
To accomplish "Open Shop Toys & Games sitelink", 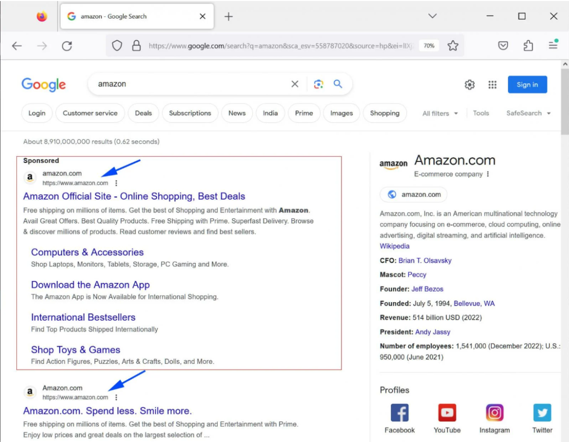I will tap(75, 350).
